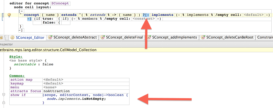This screenshot has width=273, height=108.
Task: Open action map <default> value
Action: coord(53,80)
